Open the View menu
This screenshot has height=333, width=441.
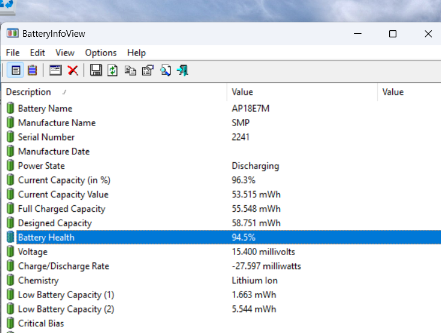(x=65, y=52)
